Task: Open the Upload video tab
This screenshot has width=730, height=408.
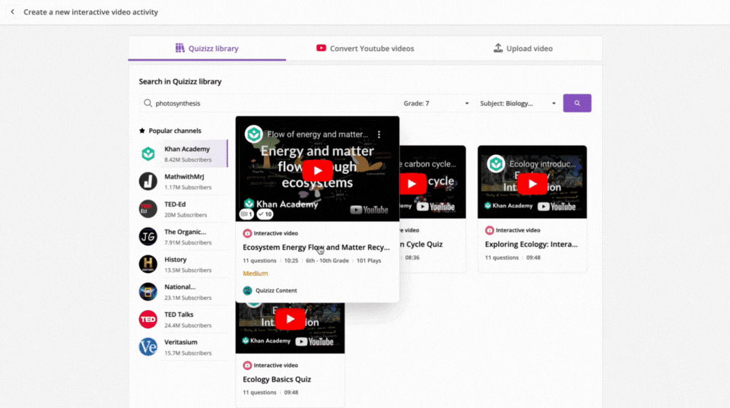Action: pyautogui.click(x=523, y=49)
